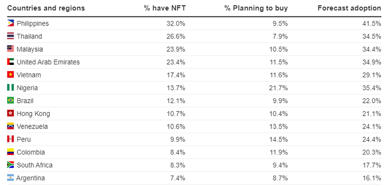Click the Brazil flag icon

coord(11,101)
